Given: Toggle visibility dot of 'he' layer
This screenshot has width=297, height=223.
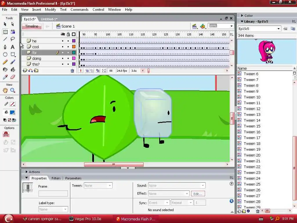Looking at the screenshot, I should point(63,41).
